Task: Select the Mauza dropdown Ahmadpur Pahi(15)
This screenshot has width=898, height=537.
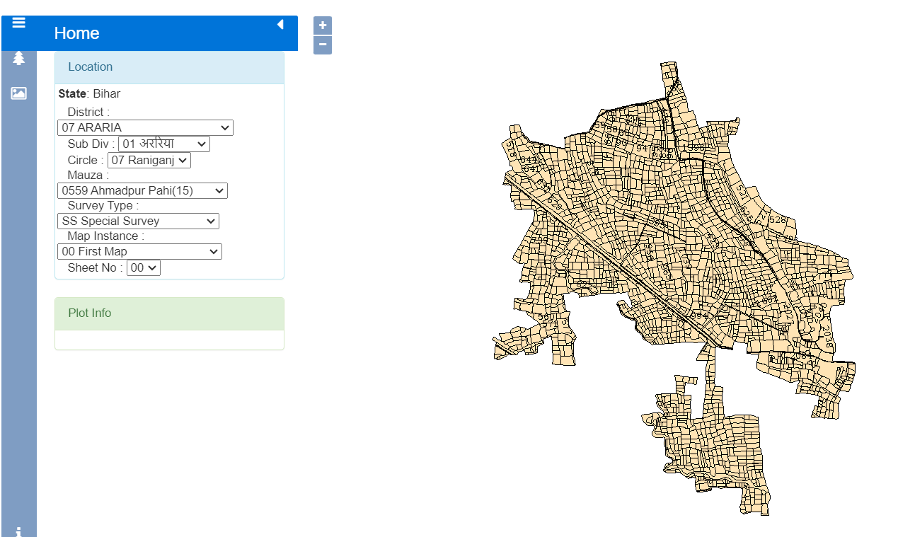Action: point(142,190)
